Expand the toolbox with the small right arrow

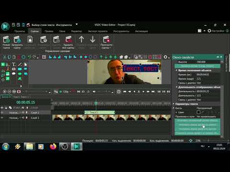coord(21,86)
